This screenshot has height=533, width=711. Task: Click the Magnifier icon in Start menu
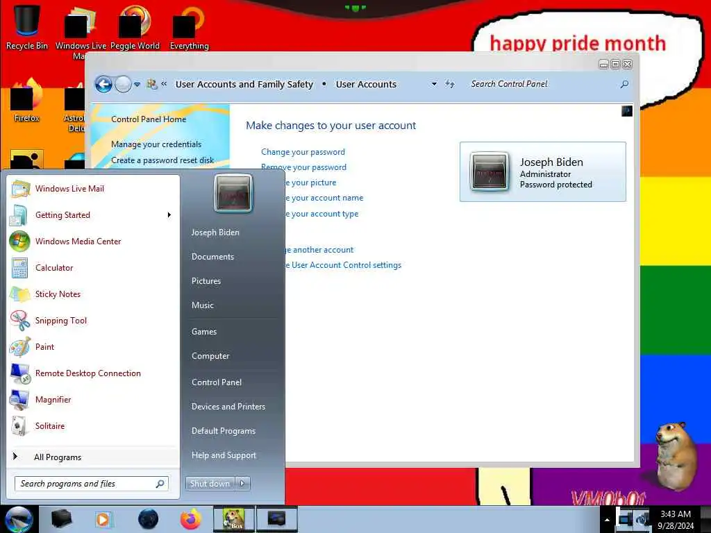click(x=19, y=400)
